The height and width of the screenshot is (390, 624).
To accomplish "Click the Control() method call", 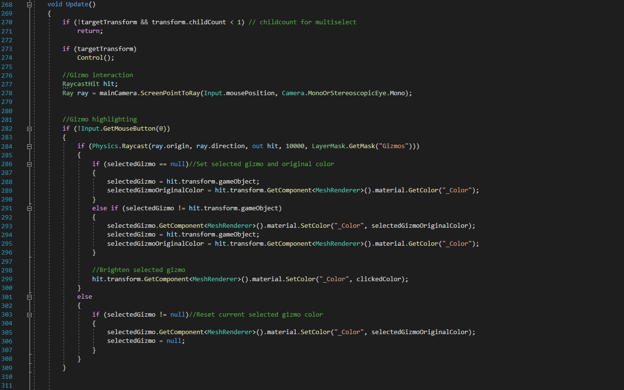I will pyautogui.click(x=90, y=58).
